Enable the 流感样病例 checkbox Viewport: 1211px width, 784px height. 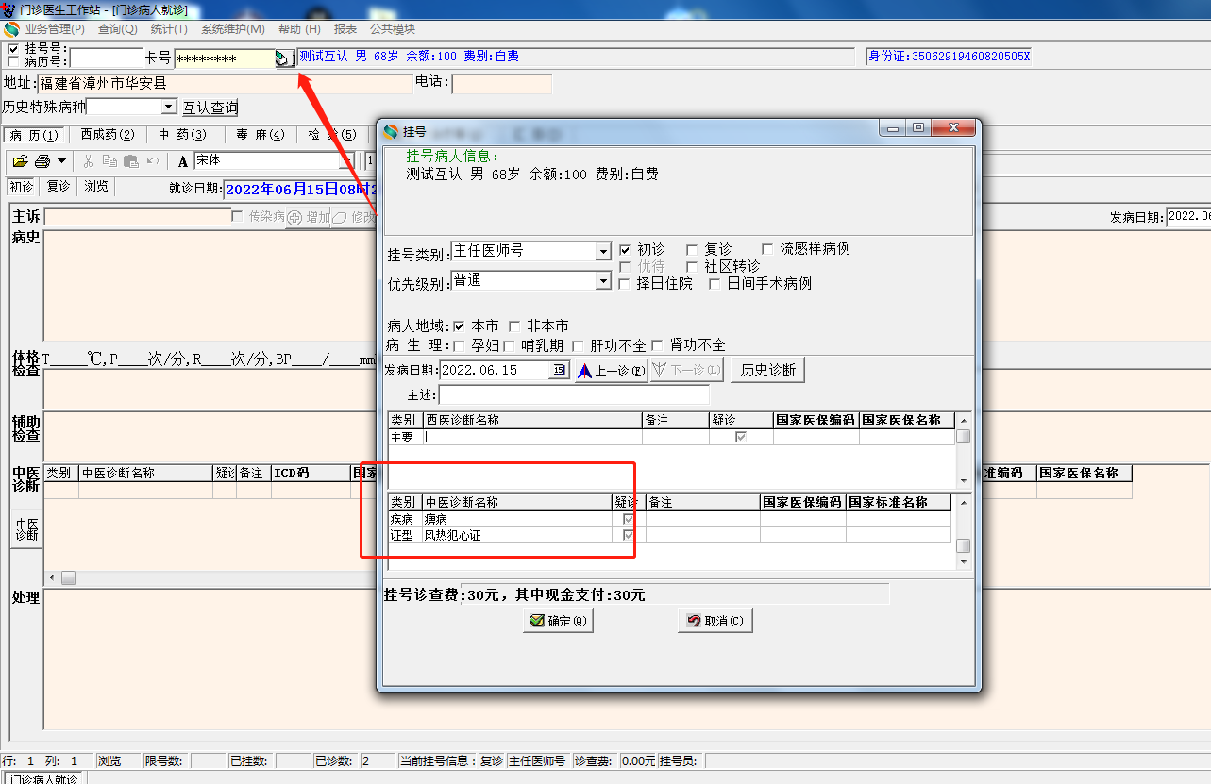click(767, 249)
